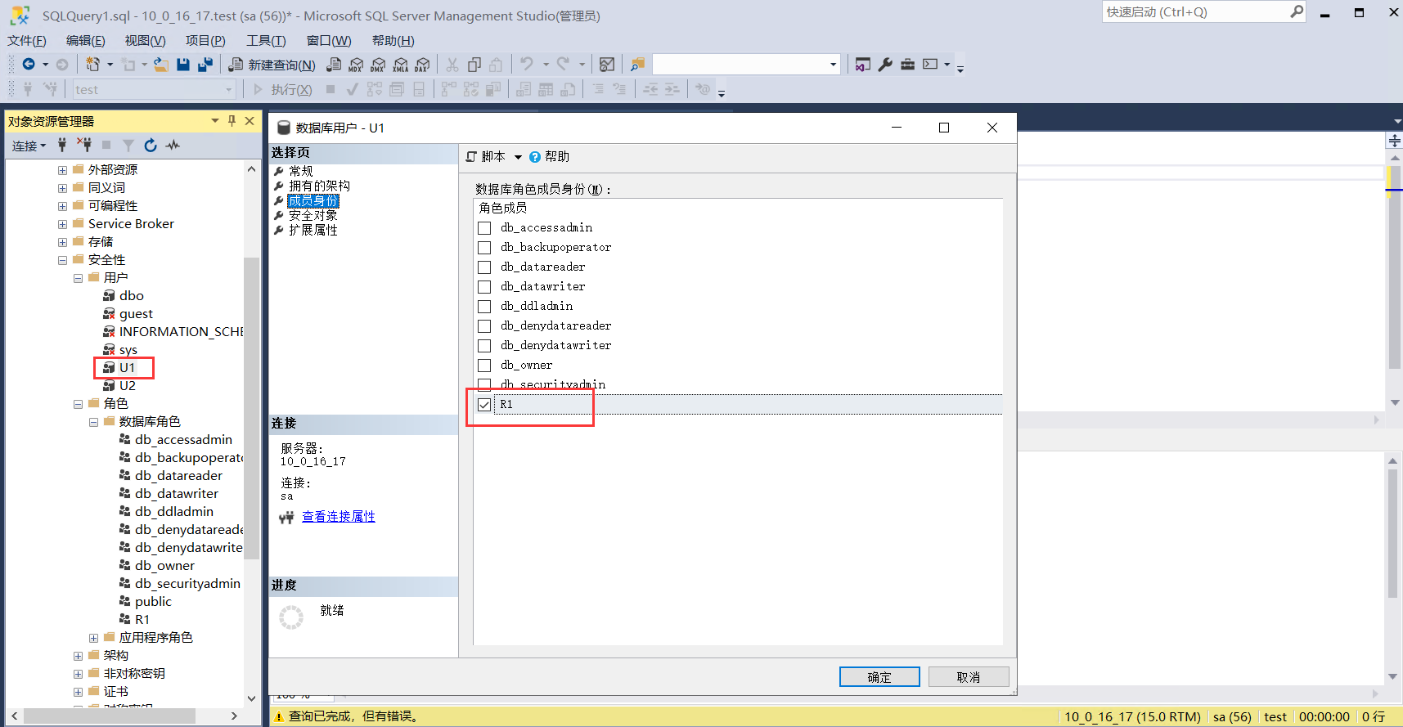The height and width of the screenshot is (727, 1403).
Task: Check the db_denydatawriter checkbox
Action: (484, 346)
